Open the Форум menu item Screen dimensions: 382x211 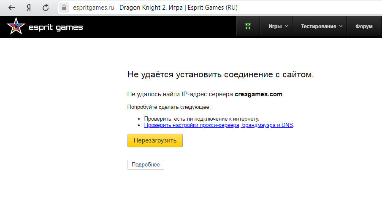[364, 26]
